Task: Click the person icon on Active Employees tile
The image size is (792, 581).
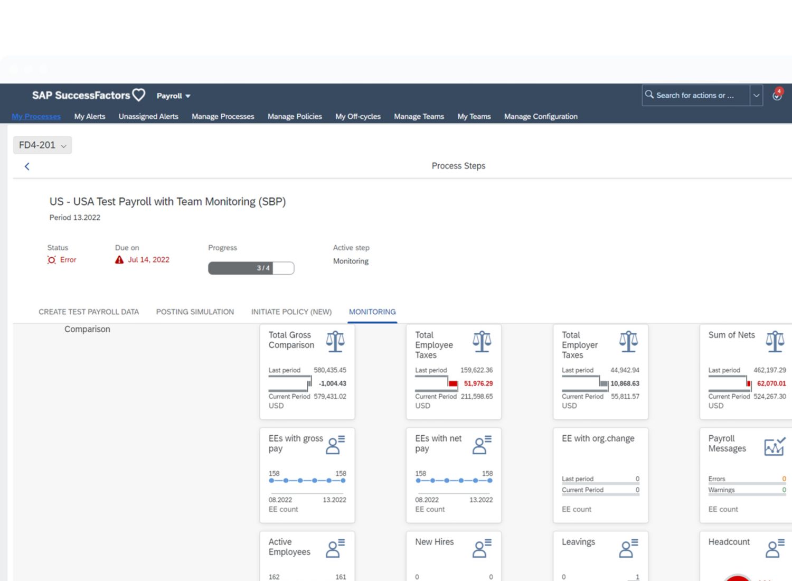Action: tap(335, 548)
